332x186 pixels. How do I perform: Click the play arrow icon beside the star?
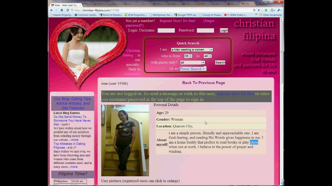click(x=259, y=10)
